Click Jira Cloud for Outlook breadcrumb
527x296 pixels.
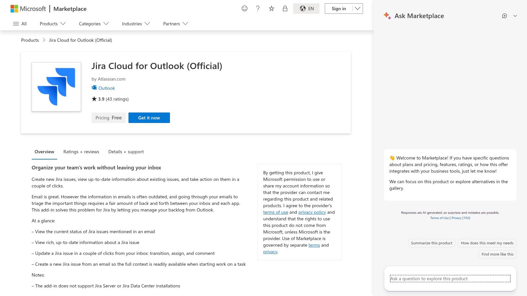point(80,40)
